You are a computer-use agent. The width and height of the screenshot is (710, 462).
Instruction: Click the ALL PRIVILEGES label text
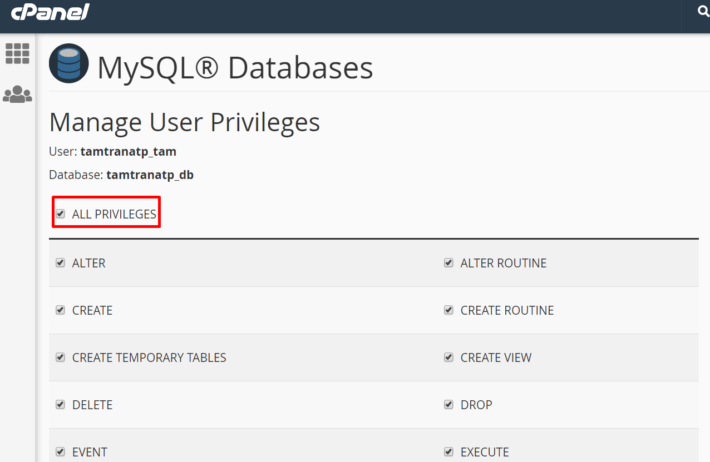(114, 214)
